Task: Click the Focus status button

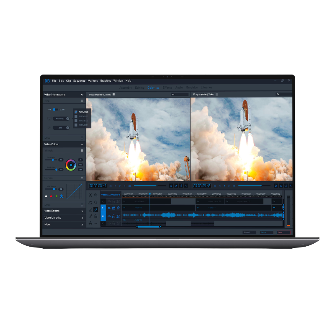Action: (266, 232)
